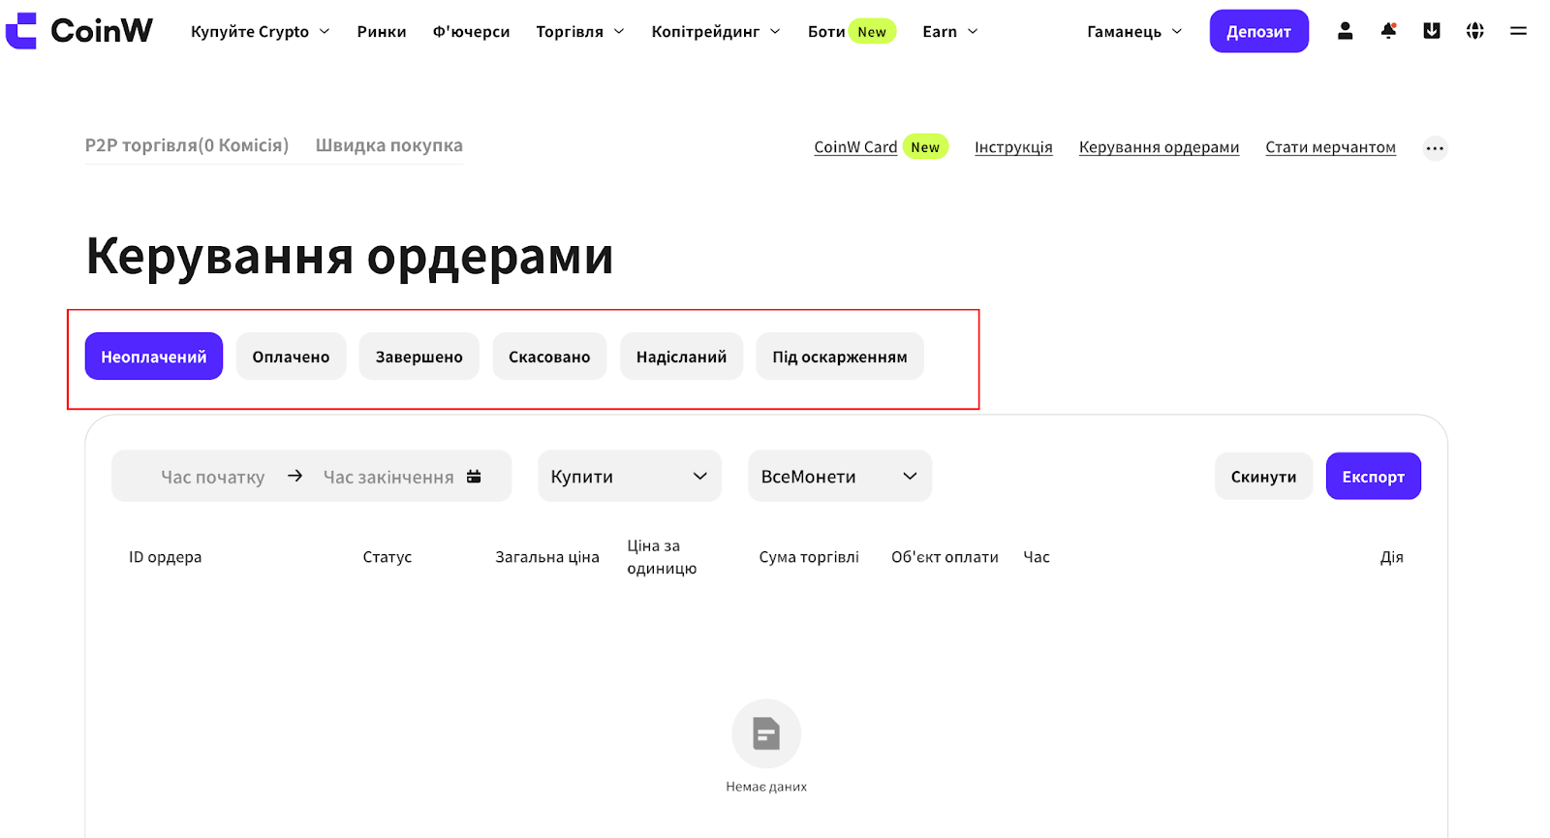
Task: Expand the Earn menu
Action: (949, 31)
